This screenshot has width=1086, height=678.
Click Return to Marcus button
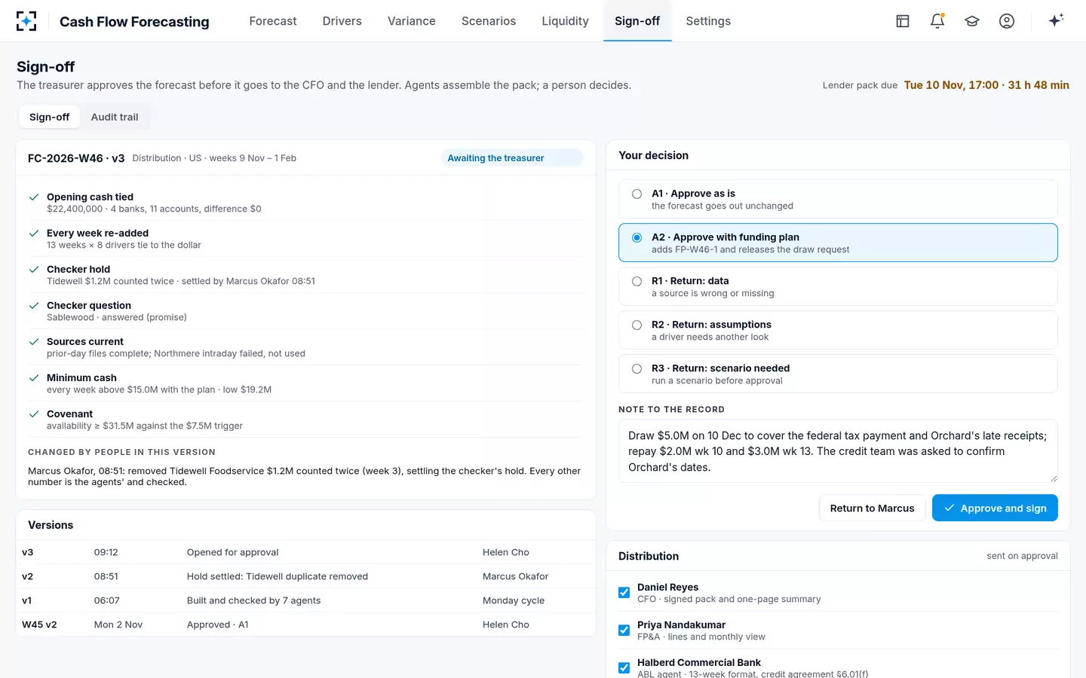(x=872, y=508)
